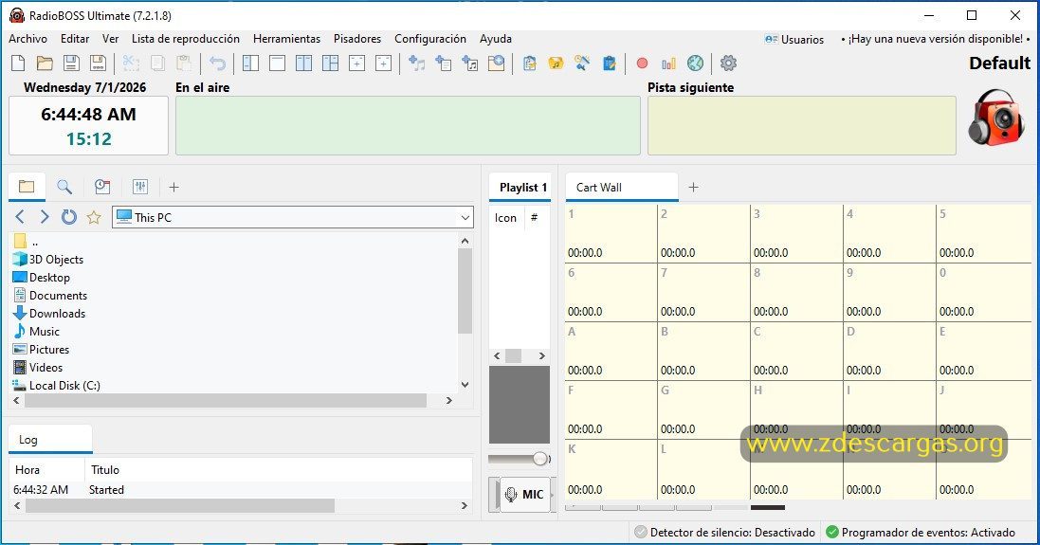Select the Log tab
Viewport: 1040px width, 545px height.
point(49,440)
